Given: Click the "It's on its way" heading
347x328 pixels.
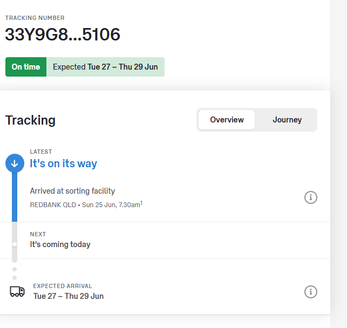Looking at the screenshot, I should [x=63, y=163].
